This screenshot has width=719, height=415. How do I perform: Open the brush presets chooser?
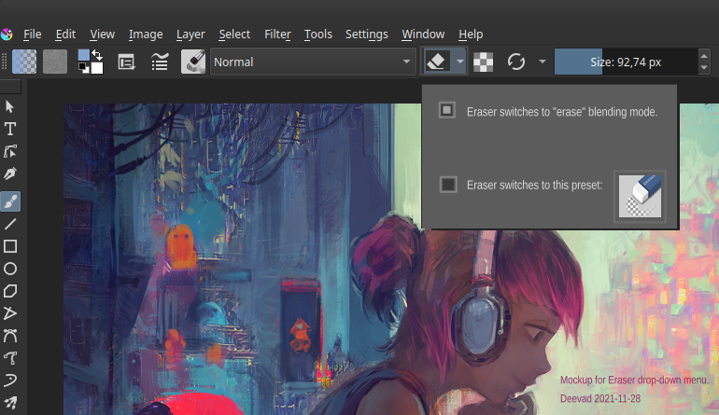point(160,62)
